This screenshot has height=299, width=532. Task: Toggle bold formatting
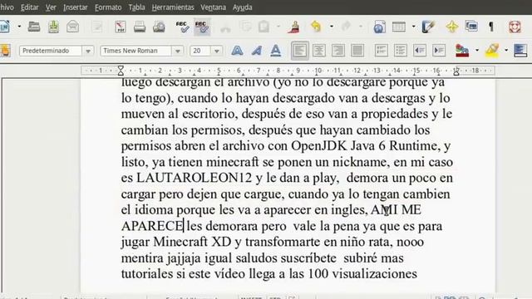[237, 51]
